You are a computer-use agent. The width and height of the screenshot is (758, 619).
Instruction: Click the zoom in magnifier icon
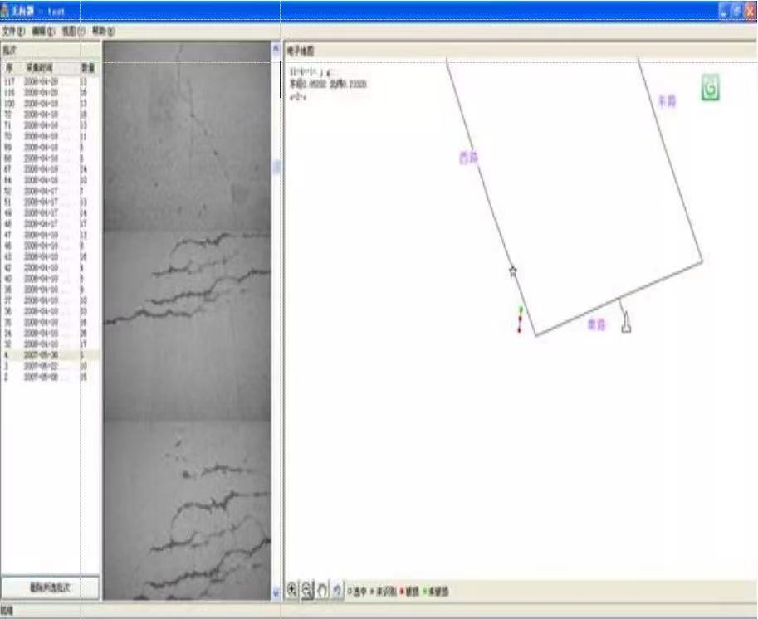point(292,590)
